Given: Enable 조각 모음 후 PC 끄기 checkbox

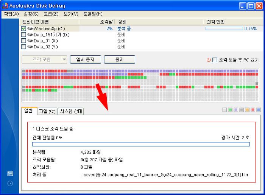Looking at the screenshot, I should (x=215, y=60).
